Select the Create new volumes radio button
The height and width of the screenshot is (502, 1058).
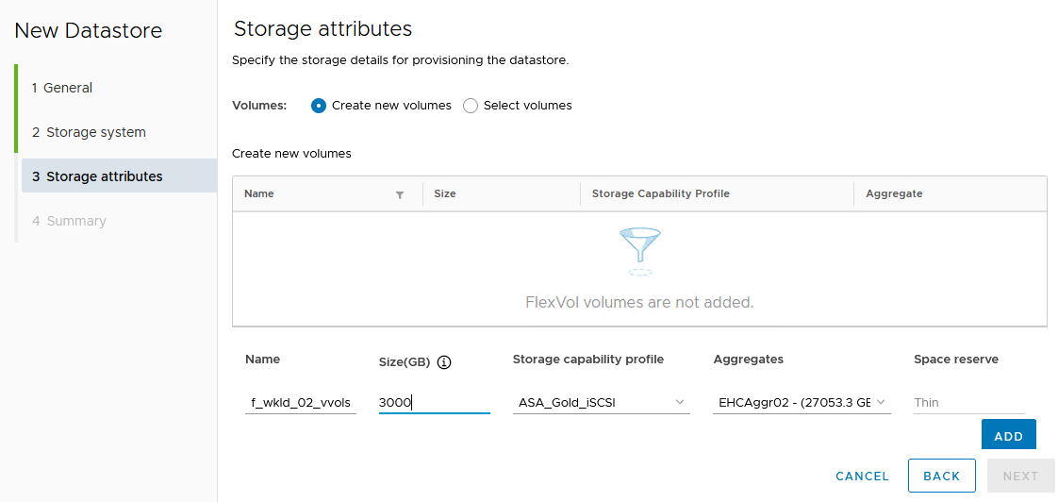click(319, 106)
